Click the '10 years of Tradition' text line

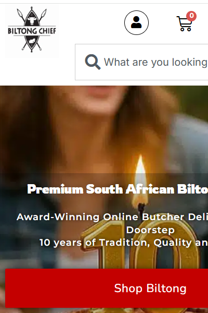(123, 243)
